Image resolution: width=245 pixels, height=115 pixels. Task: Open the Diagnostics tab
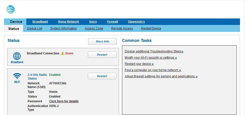(136, 22)
